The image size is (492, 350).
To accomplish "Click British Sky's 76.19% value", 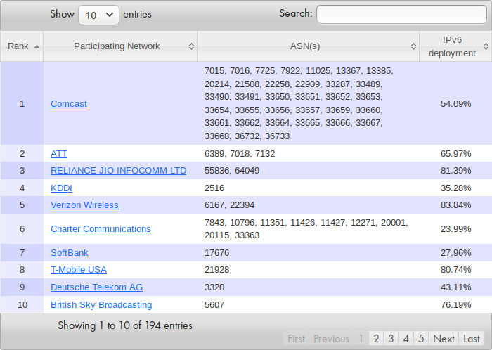I will point(455,305).
